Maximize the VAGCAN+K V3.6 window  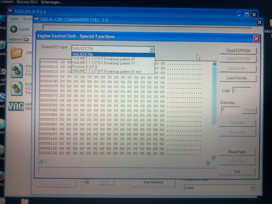pos(247,14)
